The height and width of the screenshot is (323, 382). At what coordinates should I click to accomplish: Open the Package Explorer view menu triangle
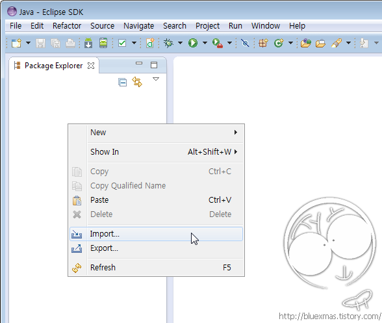[156, 79]
